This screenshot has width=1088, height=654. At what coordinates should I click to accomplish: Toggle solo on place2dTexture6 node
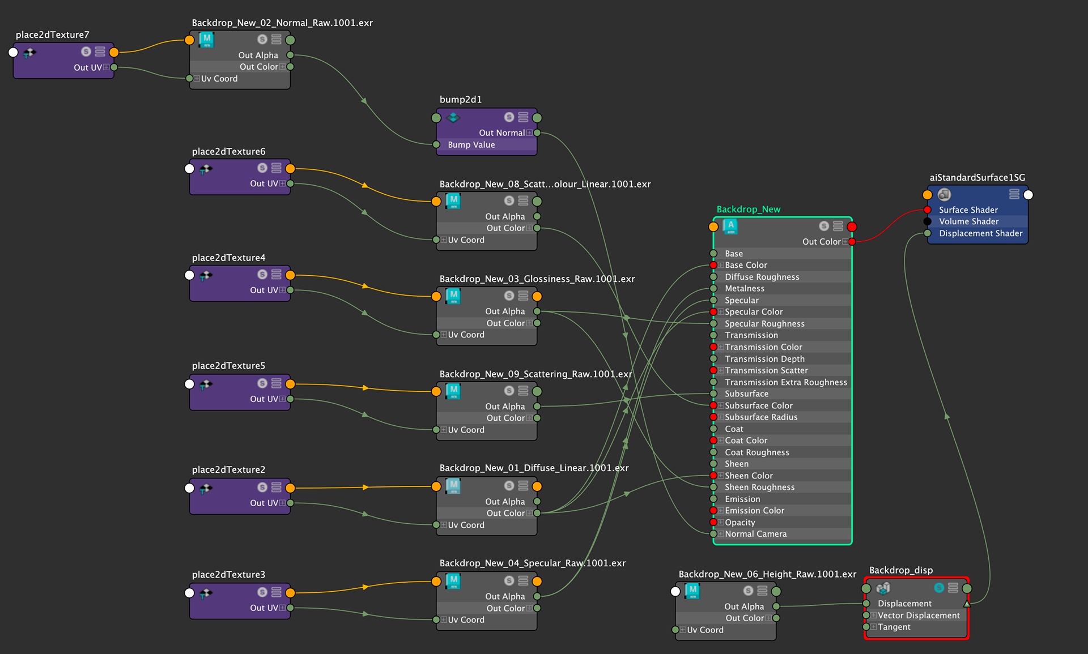[x=262, y=168]
